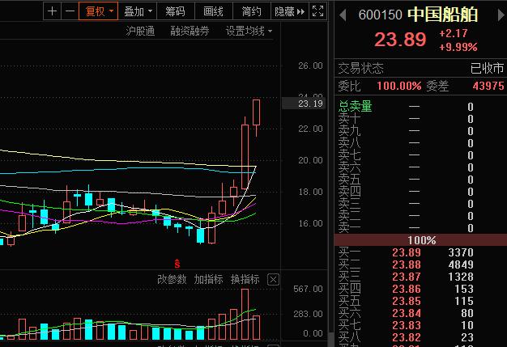Click 买八 bid price 23.82
The image size is (507, 347).
coord(407,337)
